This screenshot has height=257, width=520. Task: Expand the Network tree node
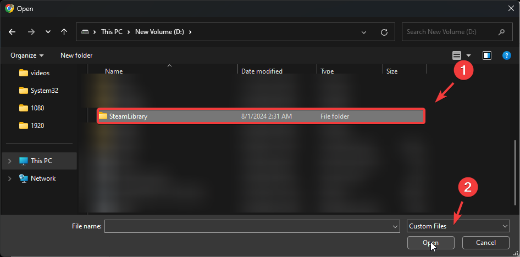point(9,178)
